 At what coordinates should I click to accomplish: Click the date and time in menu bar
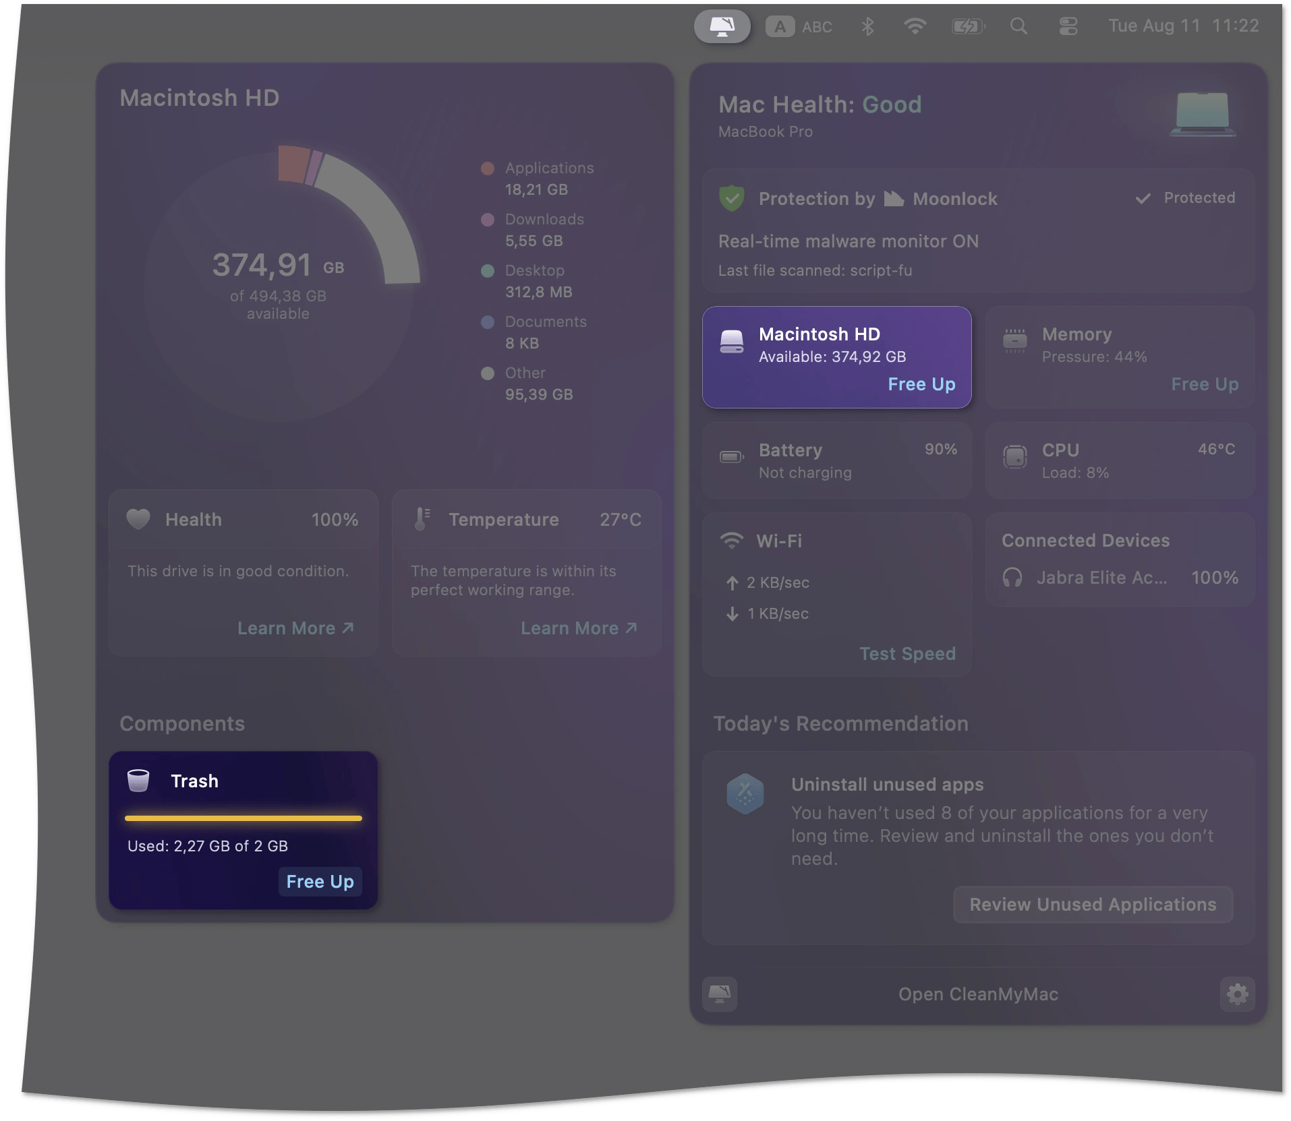pyautogui.click(x=1184, y=26)
